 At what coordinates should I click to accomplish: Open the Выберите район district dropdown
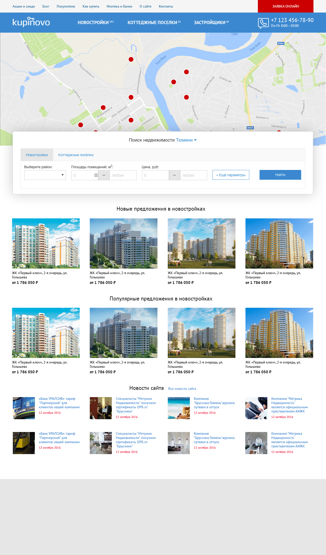[x=45, y=175]
